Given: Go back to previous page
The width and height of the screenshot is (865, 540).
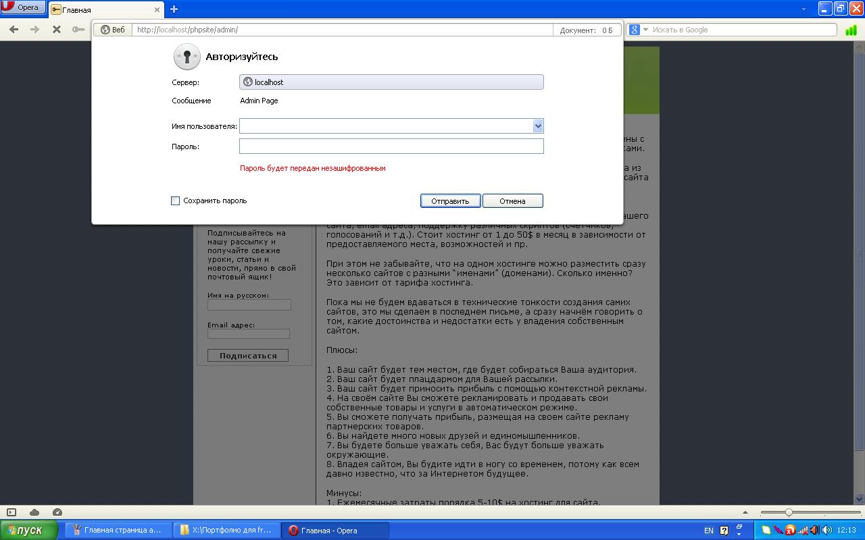Looking at the screenshot, I should point(14,30).
